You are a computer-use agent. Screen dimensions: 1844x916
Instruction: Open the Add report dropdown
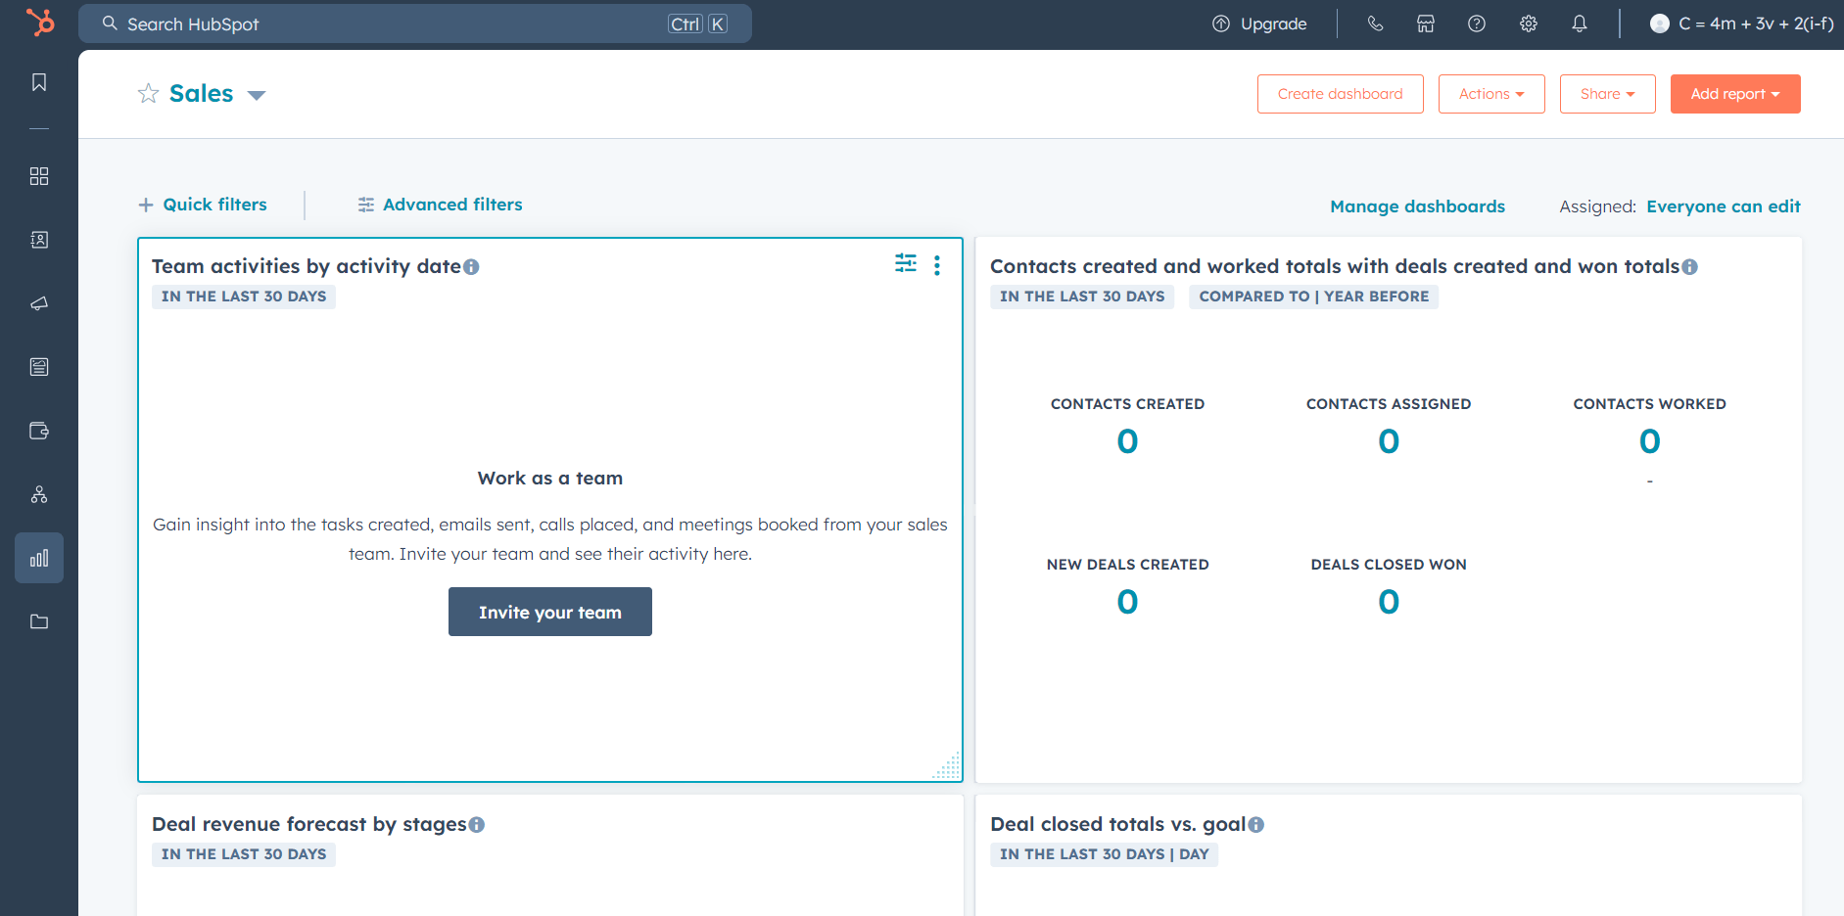pos(1735,94)
